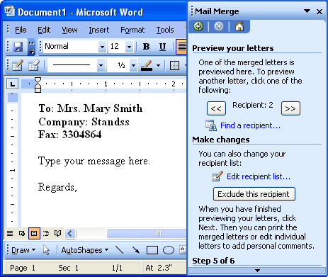
Task: Open the Insert menu
Action: click(x=99, y=30)
